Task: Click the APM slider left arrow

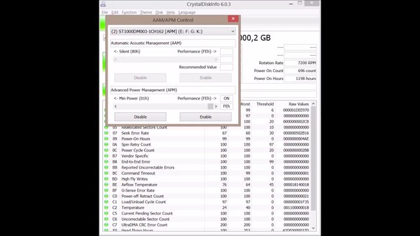Action: coord(115,106)
